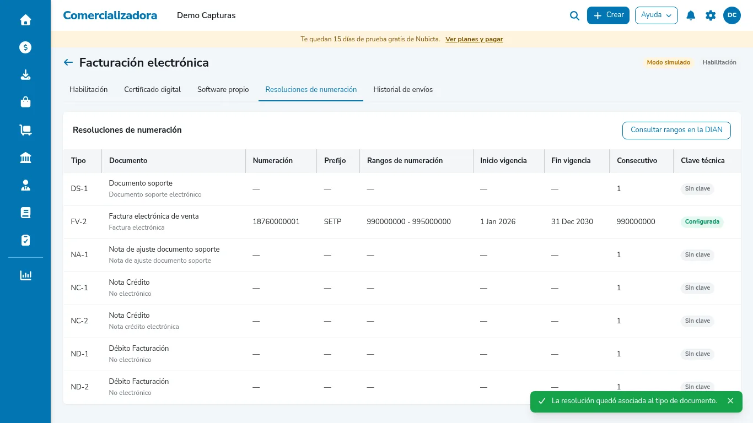
Task: Click the ND-1 type cell
Action: 79,354
